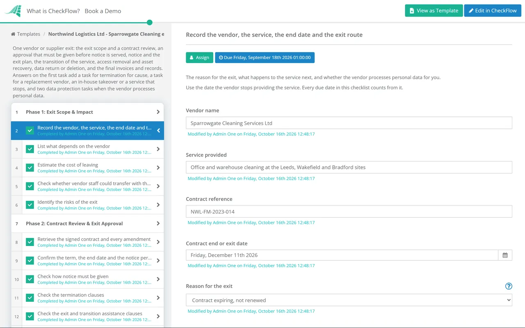Open the calendar picker icon for exit date
Viewport: 525px width, 328px height.
(505, 255)
